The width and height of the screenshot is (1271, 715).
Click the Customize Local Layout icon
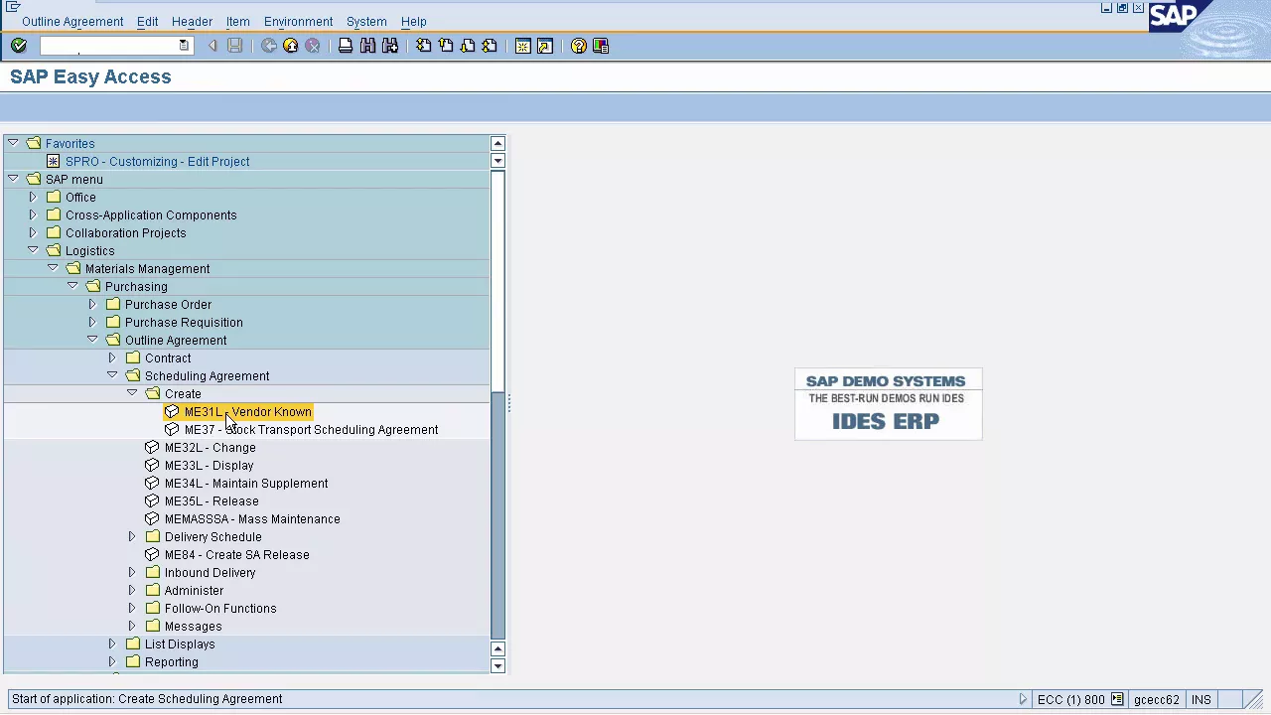tap(601, 46)
